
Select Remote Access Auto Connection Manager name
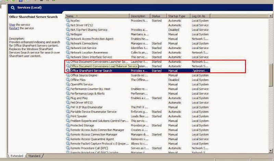[x=97, y=130]
